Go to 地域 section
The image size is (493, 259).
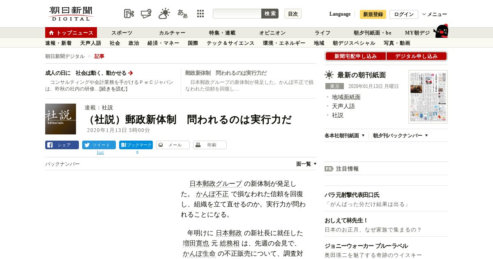[x=319, y=43]
